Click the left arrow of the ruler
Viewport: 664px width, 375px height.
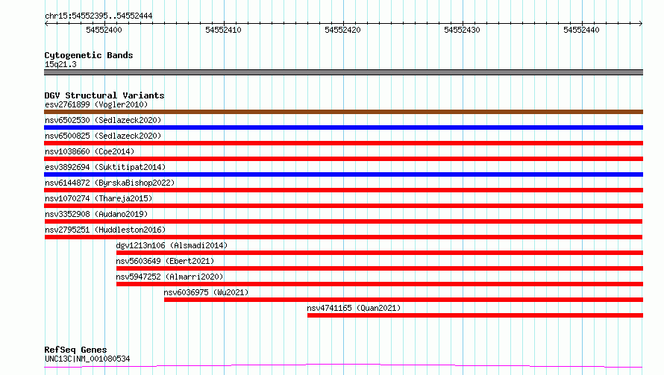(46, 23)
